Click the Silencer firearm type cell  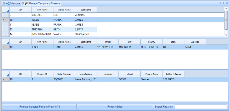152,79
